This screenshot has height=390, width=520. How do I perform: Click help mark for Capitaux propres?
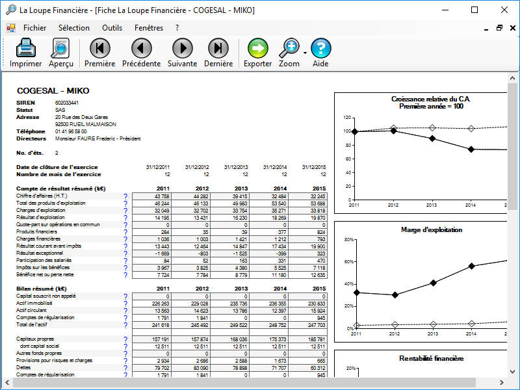(x=125, y=339)
